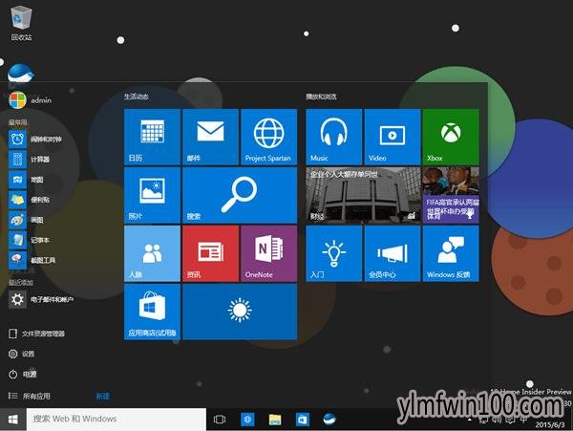Viewport: 573px width, 431px height.
Task: Focus the Web and Windows search box
Action: point(117,419)
